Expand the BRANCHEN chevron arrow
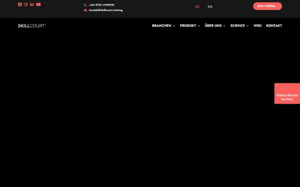The height and width of the screenshot is (187, 300). (x=173, y=26)
